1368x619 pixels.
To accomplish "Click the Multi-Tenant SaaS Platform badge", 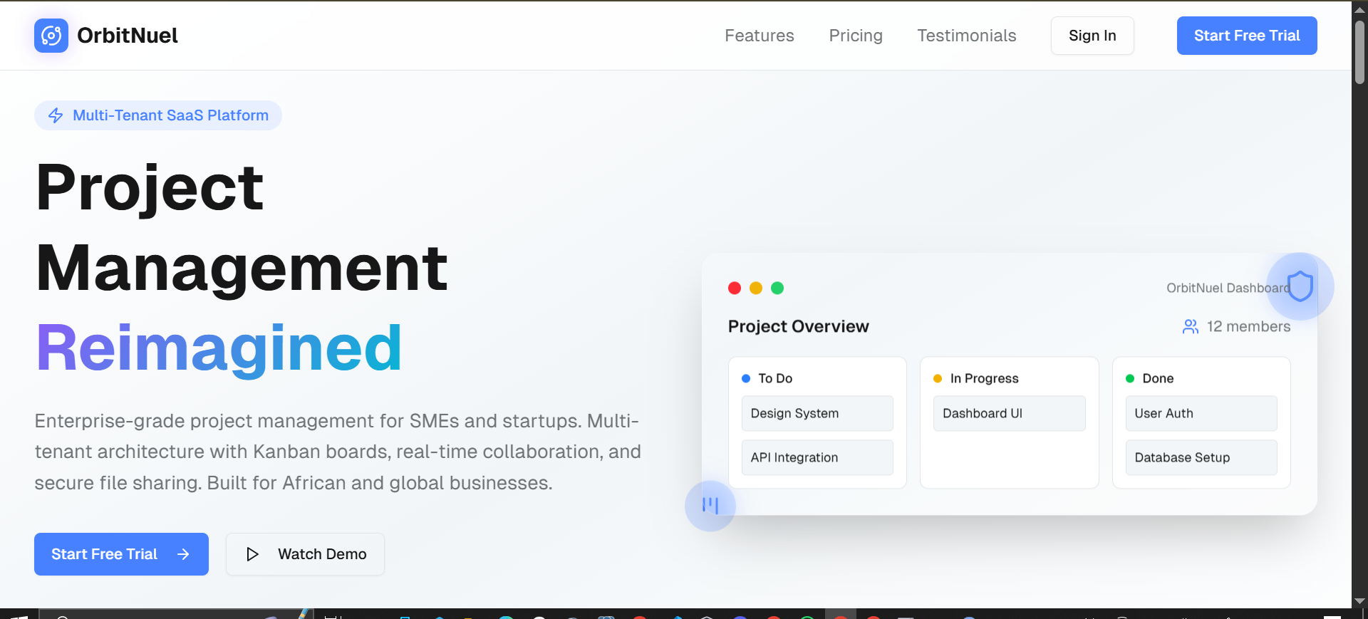I will tap(158, 115).
